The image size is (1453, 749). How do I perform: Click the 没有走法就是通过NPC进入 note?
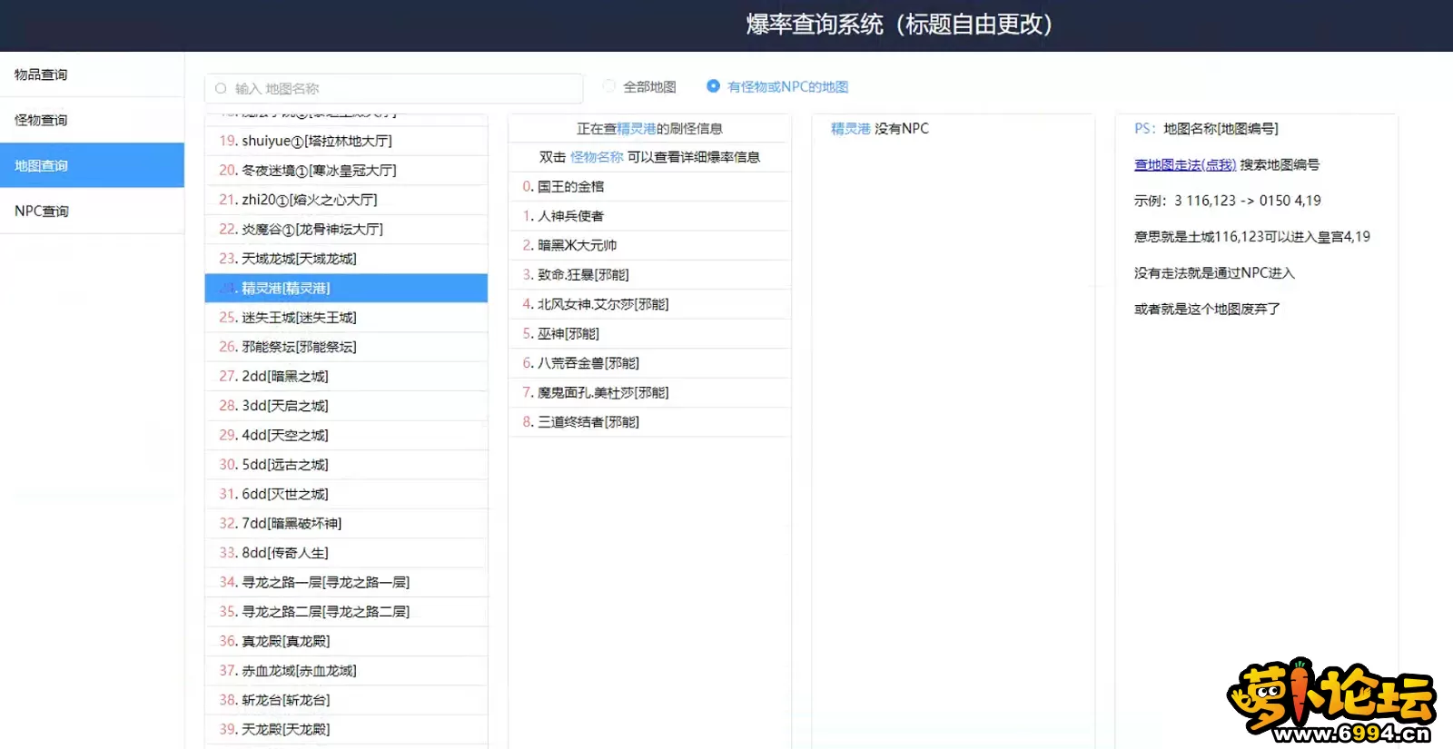coord(1214,272)
